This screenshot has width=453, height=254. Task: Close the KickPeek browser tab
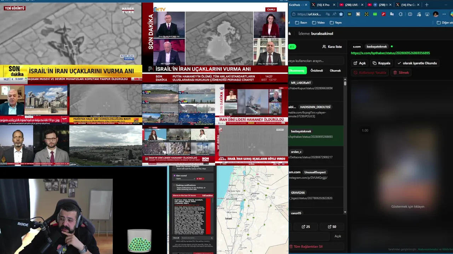pos(306,5)
